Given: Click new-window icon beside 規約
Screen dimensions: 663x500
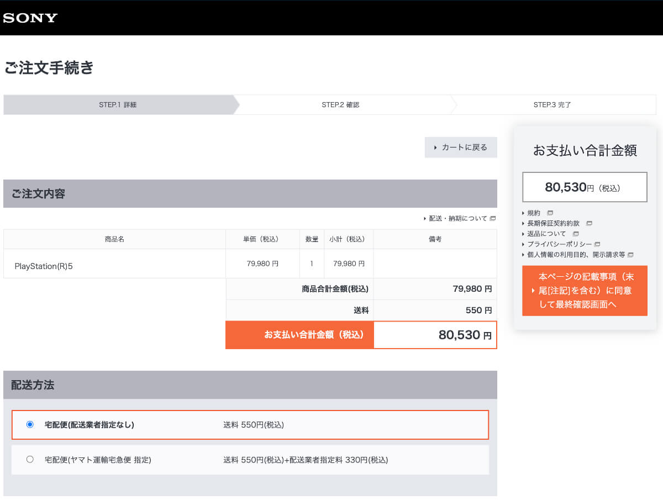Looking at the screenshot, I should 550,213.
